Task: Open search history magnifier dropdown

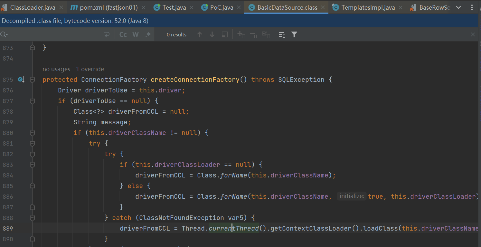Action: 4,35
